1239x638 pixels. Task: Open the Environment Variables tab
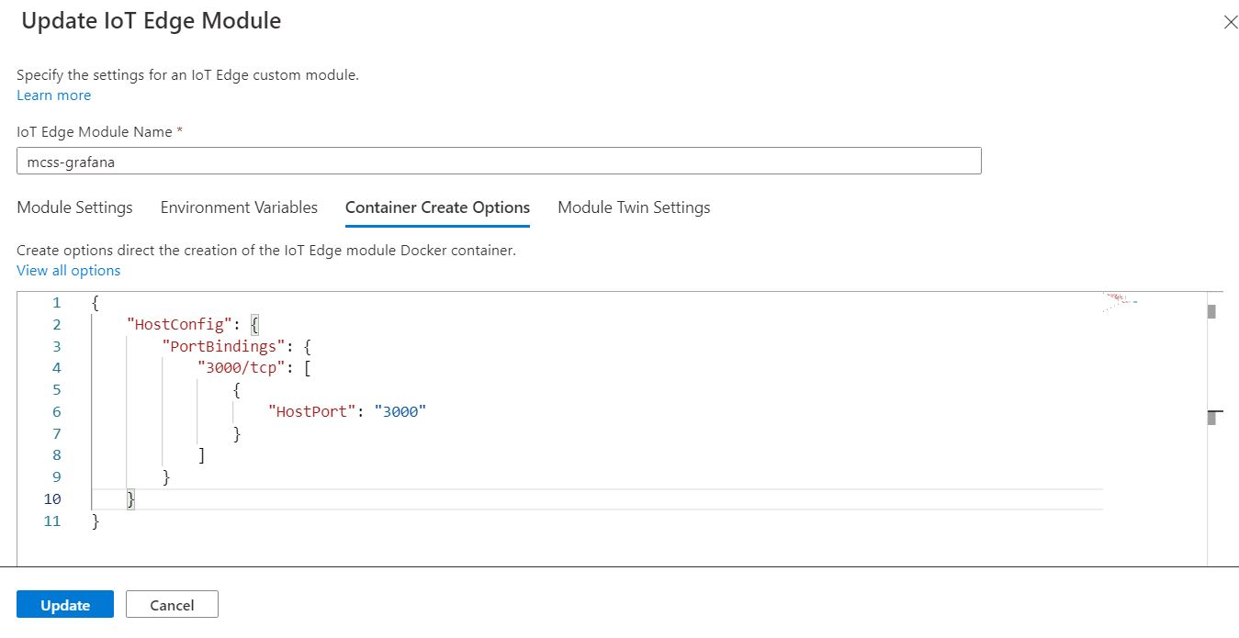[239, 207]
